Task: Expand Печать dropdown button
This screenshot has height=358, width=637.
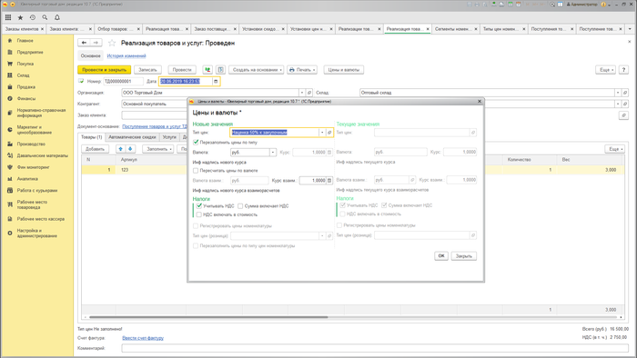Action: click(x=302, y=70)
